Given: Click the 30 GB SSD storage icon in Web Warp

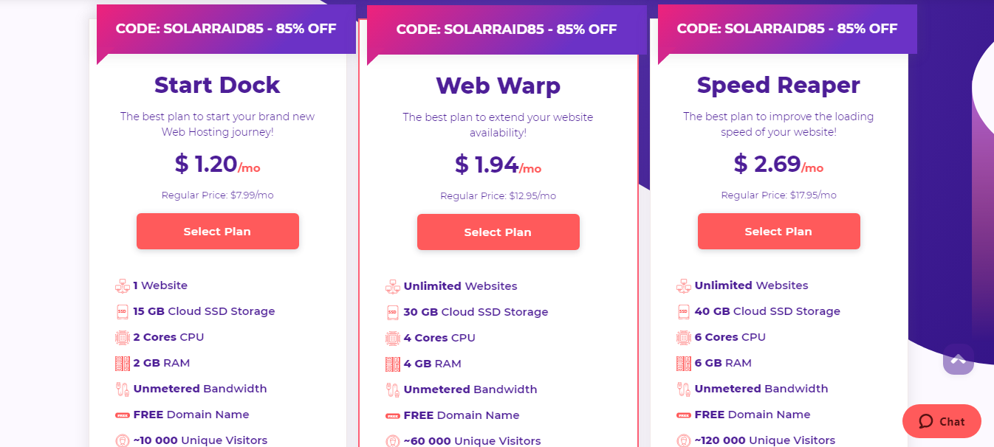Looking at the screenshot, I should [392, 312].
